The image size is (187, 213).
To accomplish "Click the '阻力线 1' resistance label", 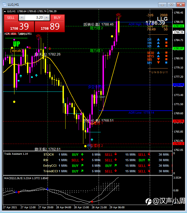I will 96,51.
